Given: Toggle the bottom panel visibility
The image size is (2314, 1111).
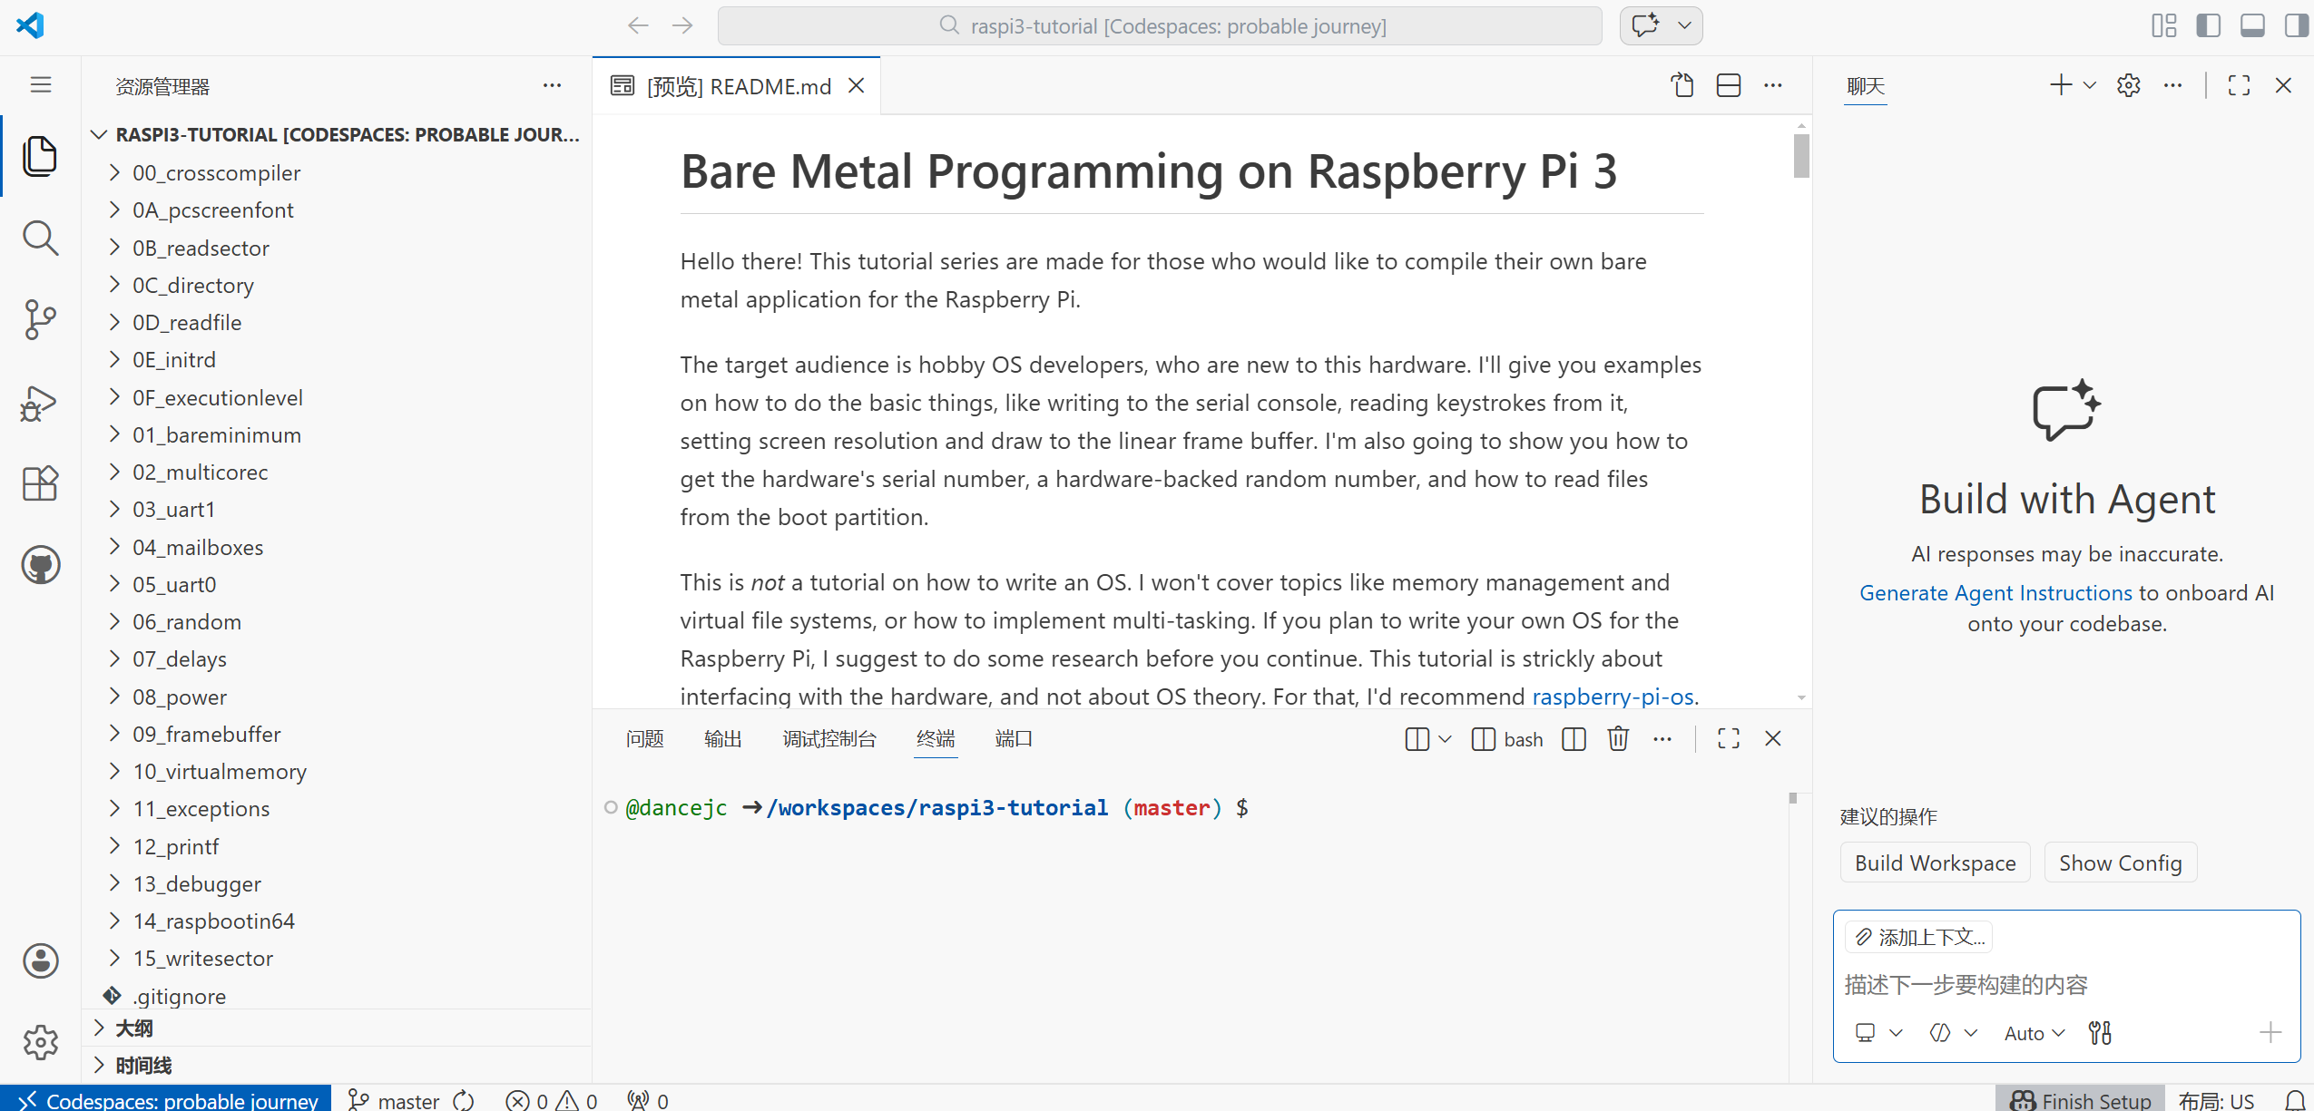Looking at the screenshot, I should pyautogui.click(x=2252, y=25).
